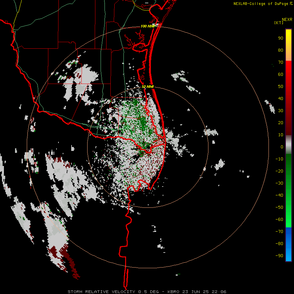294x294 pixels.
Task: Click the 50 NMI range ring label
Action: [x=148, y=87]
